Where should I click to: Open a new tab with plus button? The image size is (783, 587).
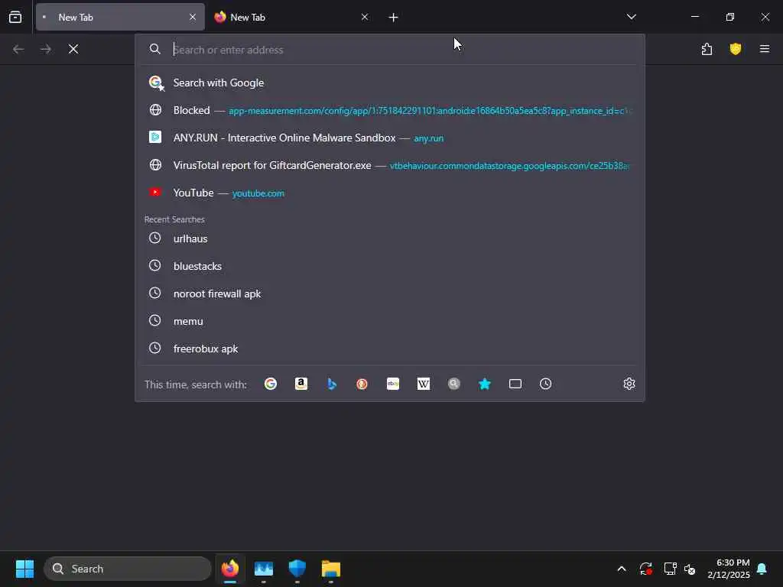[x=393, y=18]
